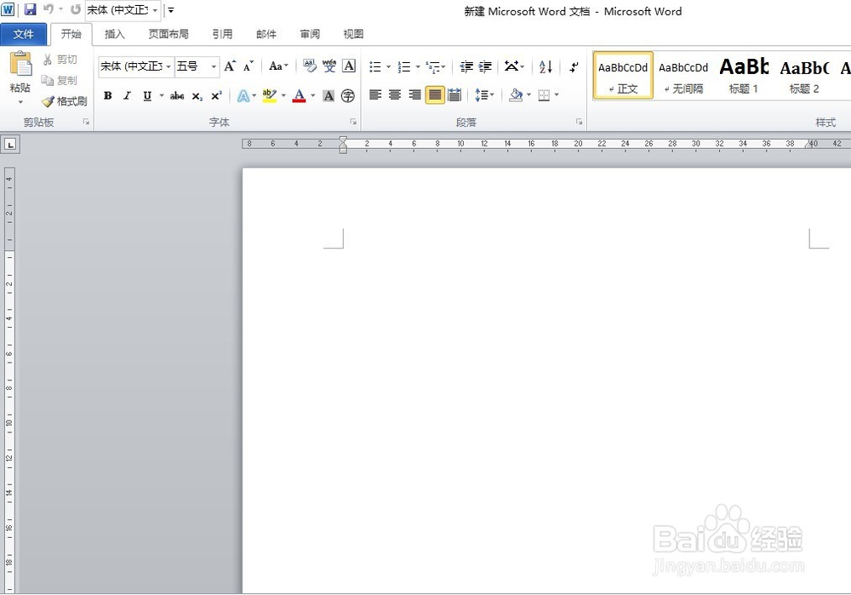Open line spacing dropdown

click(484, 95)
